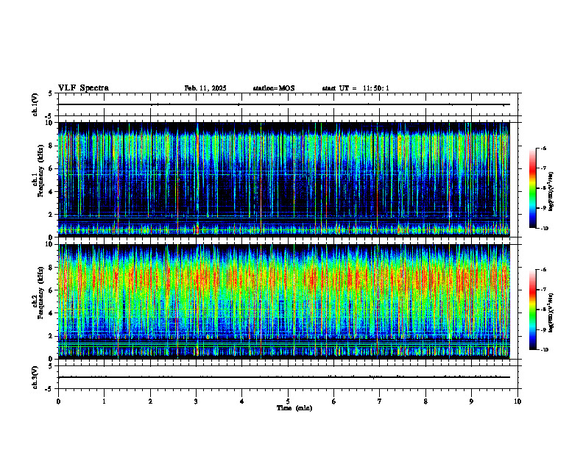Click the '-5' tick on the ch.3(V) axis
The height and width of the screenshot is (450, 583).
tap(49, 389)
